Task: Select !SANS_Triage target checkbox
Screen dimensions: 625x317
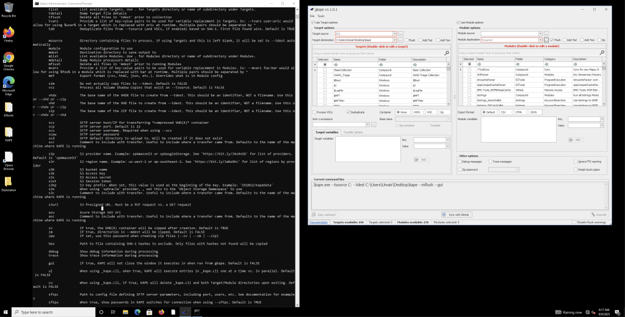Action: coord(325,75)
